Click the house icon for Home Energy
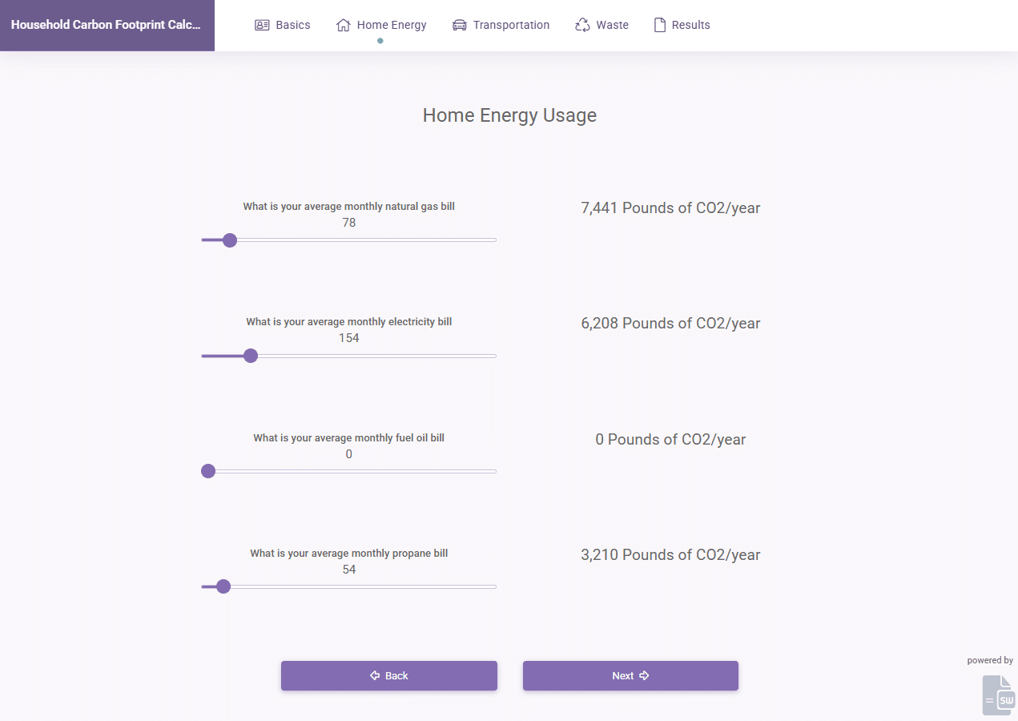The width and height of the screenshot is (1018, 721). [x=343, y=24]
